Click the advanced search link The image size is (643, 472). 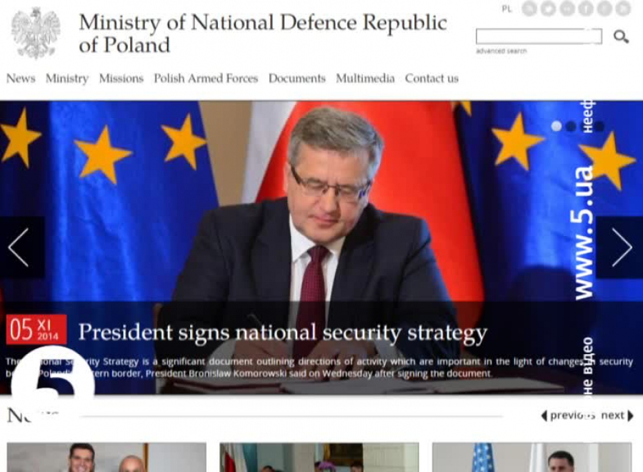pos(501,51)
